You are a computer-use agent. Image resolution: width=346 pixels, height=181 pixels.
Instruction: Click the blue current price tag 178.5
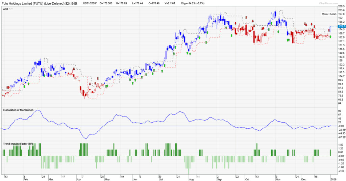click(x=341, y=26)
